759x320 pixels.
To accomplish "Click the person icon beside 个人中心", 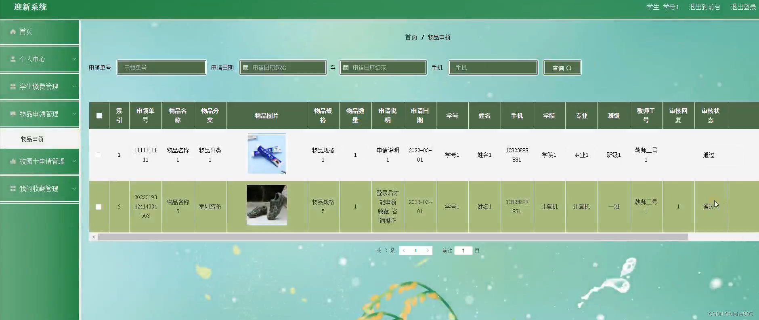I will (13, 59).
